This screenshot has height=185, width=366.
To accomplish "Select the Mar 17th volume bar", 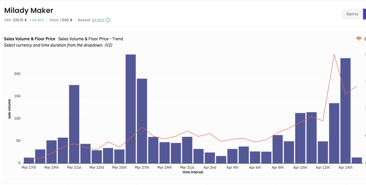I will click(x=29, y=161).
